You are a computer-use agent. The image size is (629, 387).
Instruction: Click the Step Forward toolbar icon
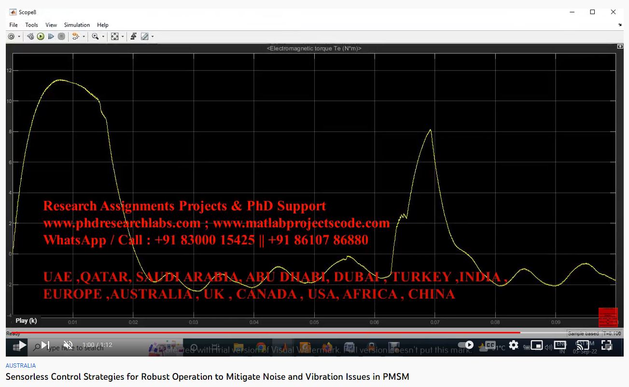tap(51, 36)
